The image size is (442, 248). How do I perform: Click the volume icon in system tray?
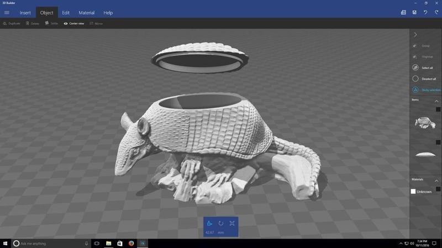click(412, 244)
